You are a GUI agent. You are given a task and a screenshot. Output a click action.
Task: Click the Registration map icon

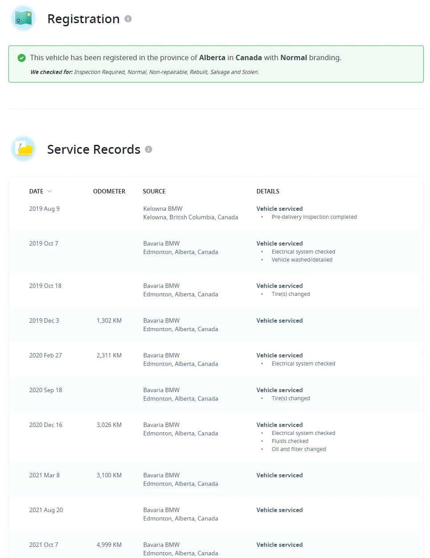point(23,18)
